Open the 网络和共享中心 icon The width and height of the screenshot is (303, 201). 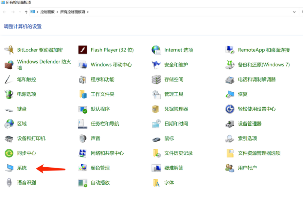click(x=82, y=153)
